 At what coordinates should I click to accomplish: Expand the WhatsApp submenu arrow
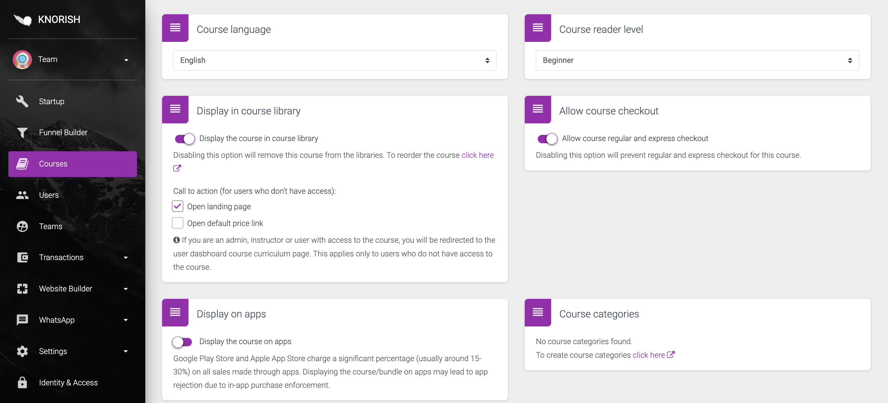coord(126,320)
